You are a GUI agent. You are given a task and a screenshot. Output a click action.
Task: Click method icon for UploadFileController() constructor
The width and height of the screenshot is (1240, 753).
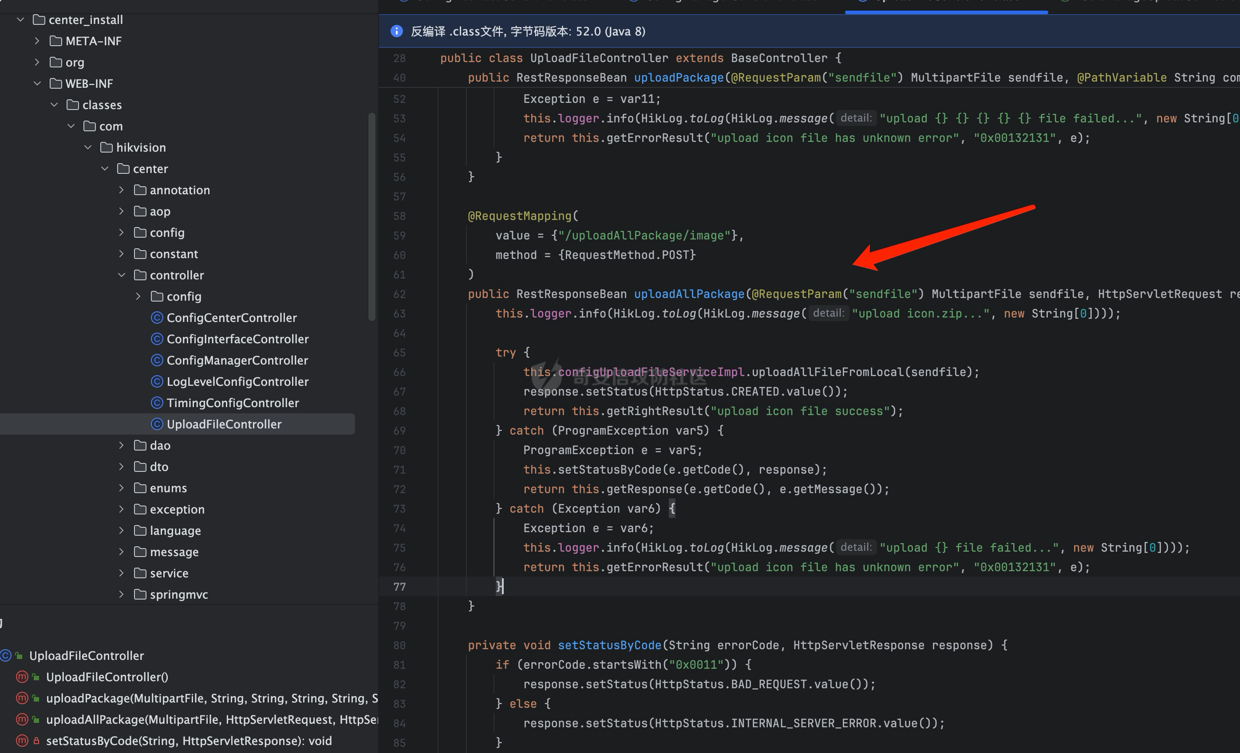pos(22,677)
